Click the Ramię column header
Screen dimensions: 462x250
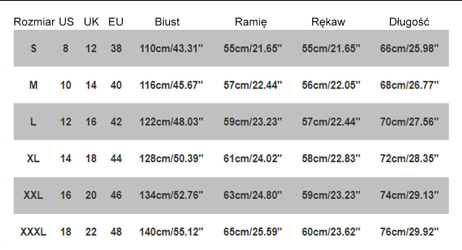251,22
